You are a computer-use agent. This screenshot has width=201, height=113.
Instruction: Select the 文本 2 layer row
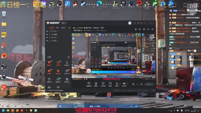tap(58, 31)
